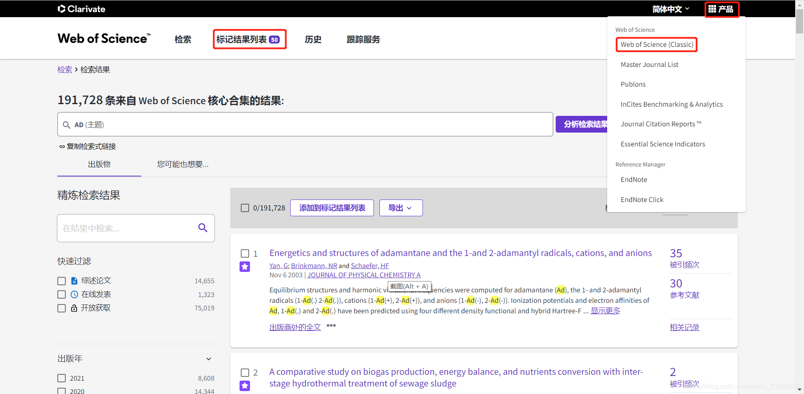Viewport: 804px width, 394px height.
Task: Click the Clarivate logo
Action: tap(81, 9)
